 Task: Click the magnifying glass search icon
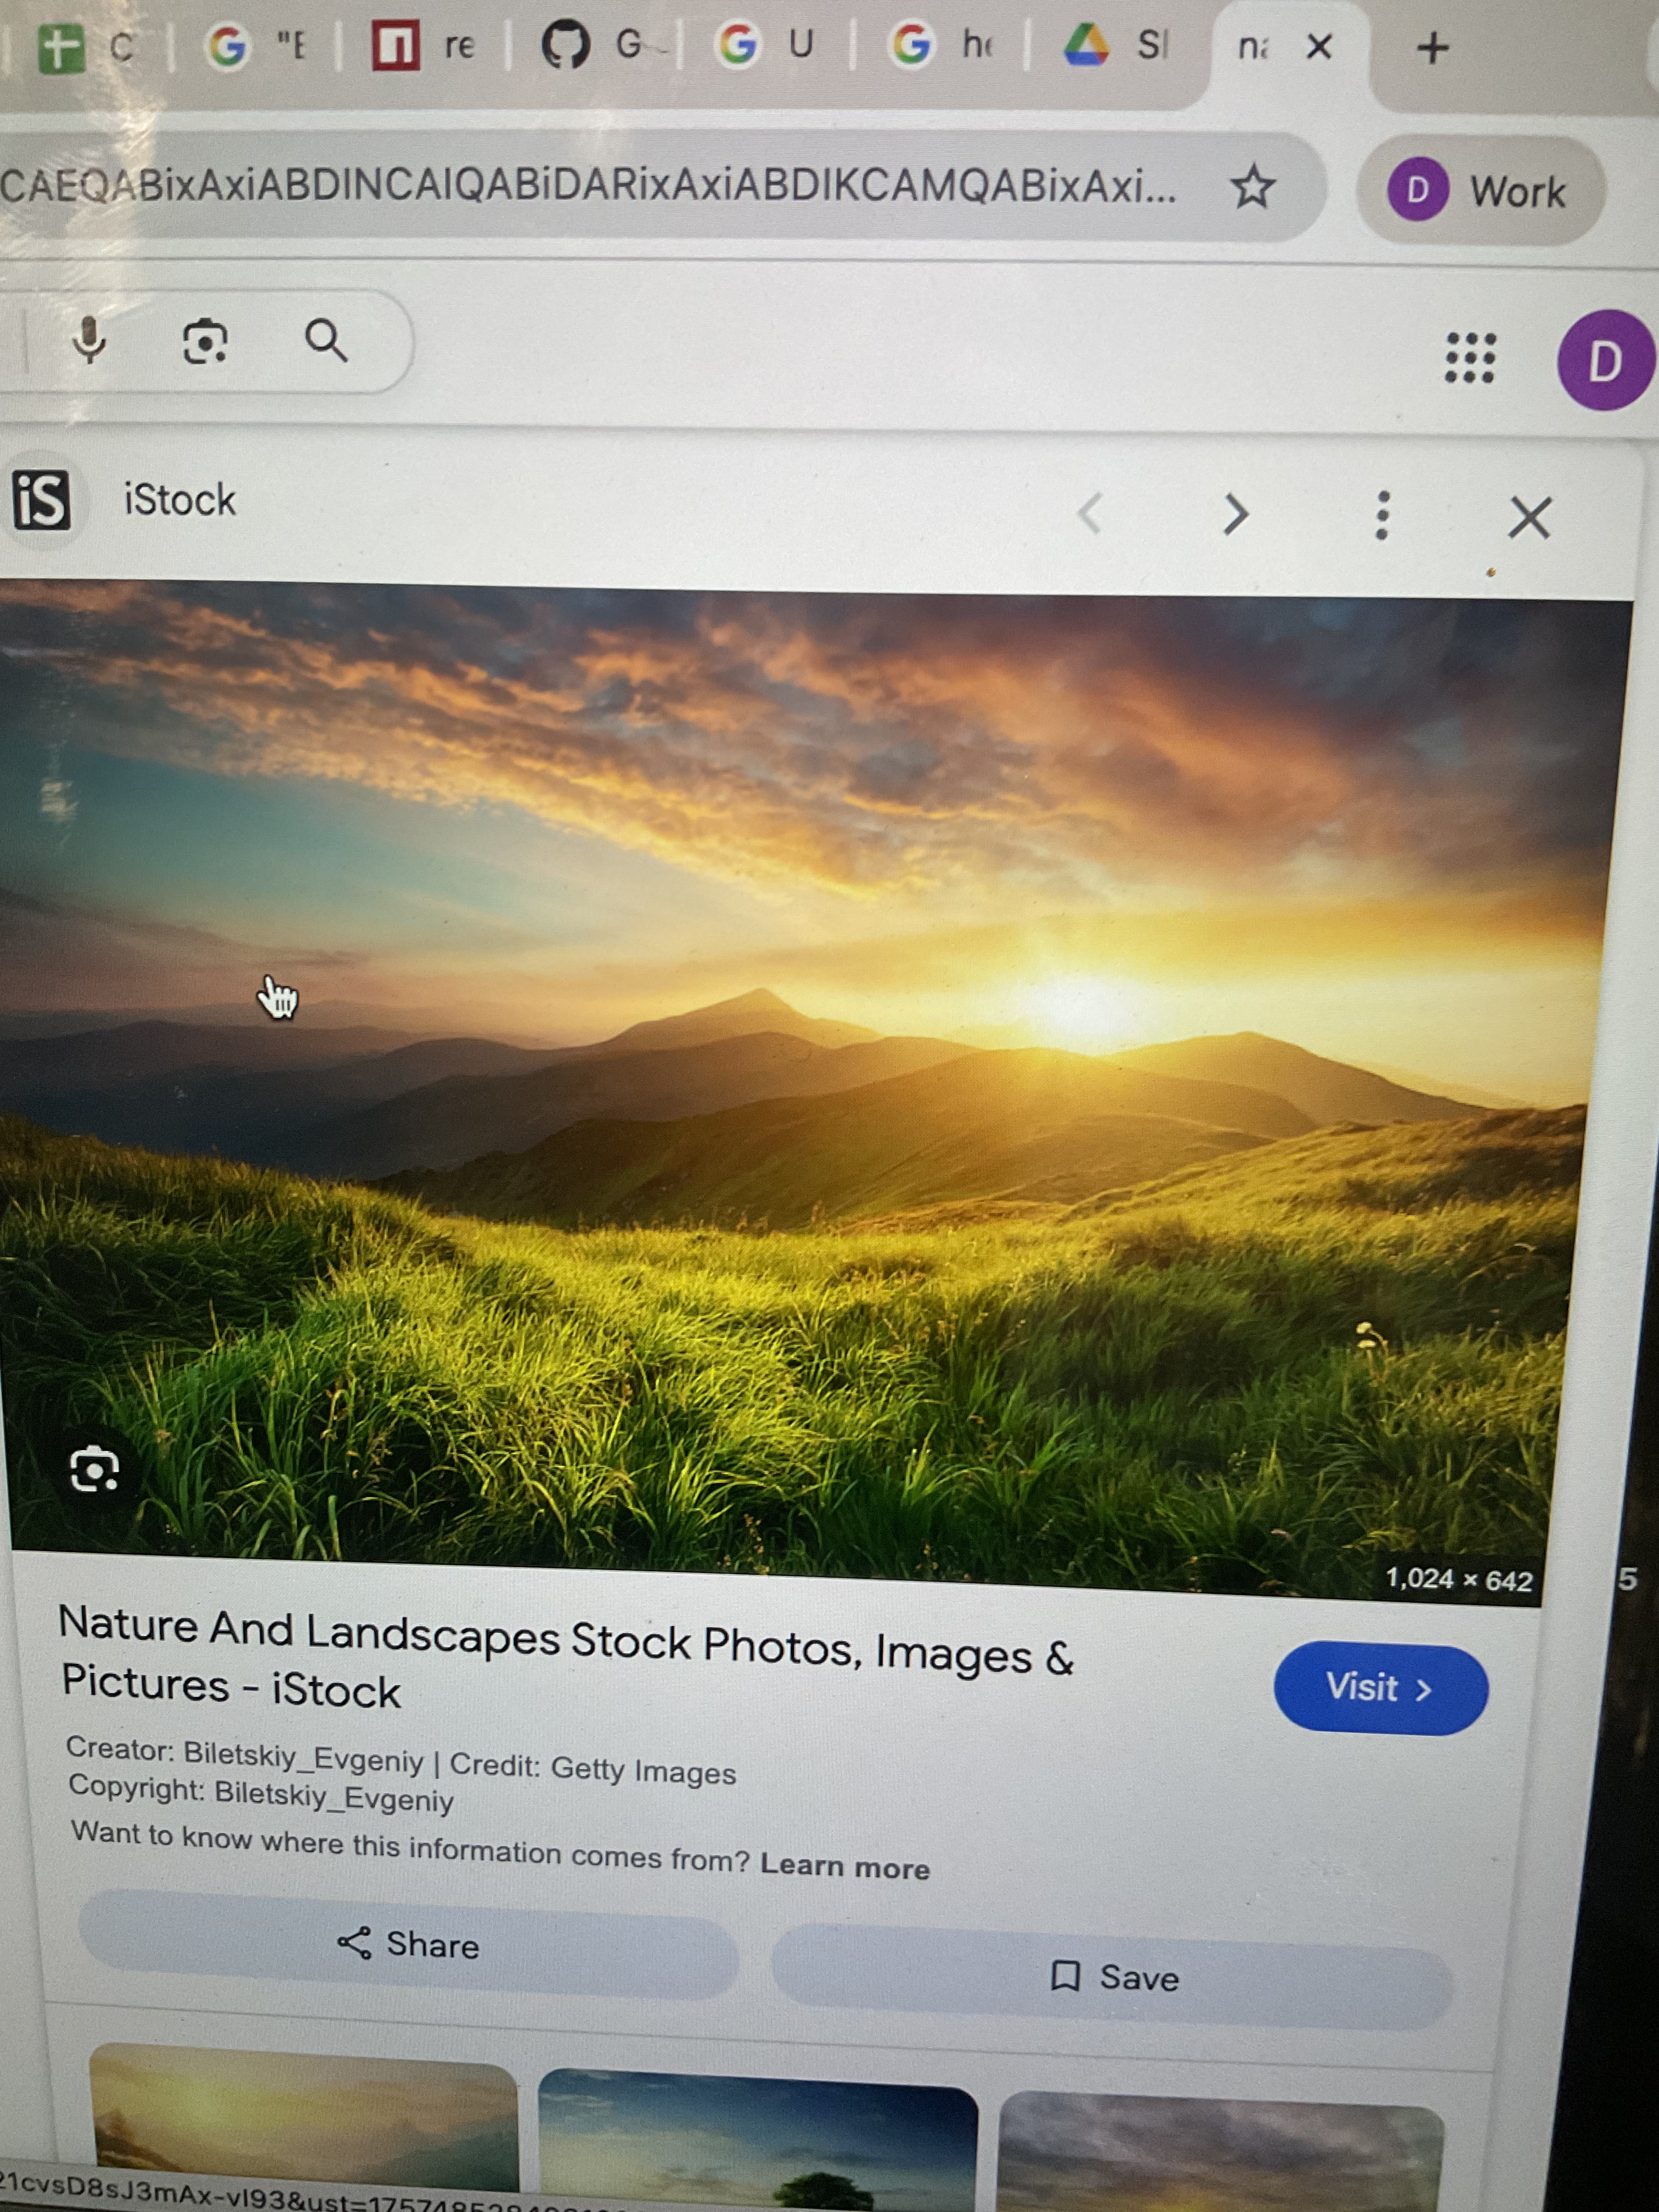326,341
